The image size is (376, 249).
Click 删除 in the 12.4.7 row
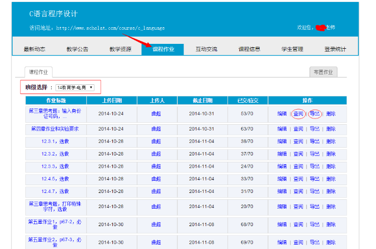click(x=331, y=191)
